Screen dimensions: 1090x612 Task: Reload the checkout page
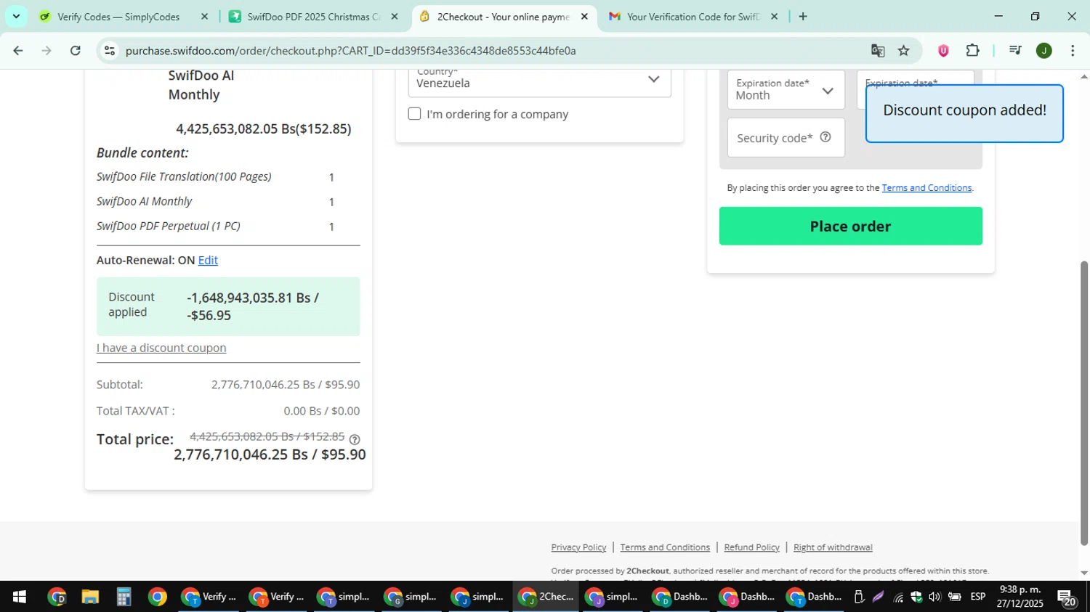[x=76, y=51]
